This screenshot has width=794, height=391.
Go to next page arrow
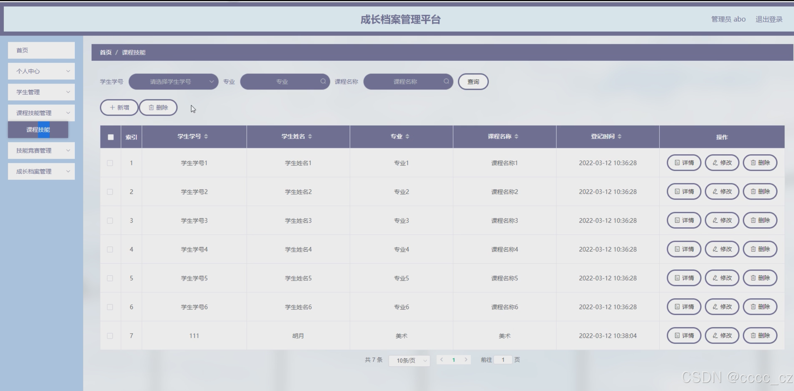tap(466, 360)
